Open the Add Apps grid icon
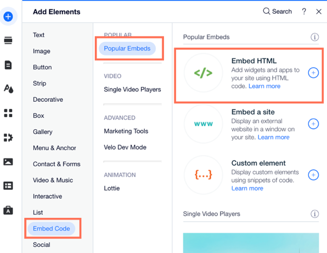The height and width of the screenshot is (253, 327). pyautogui.click(x=8, y=113)
